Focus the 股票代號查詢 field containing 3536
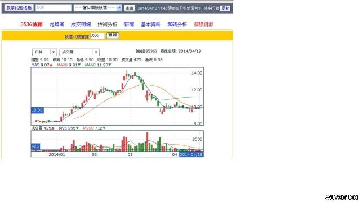This screenshot has height=202, width=361. (97, 35)
